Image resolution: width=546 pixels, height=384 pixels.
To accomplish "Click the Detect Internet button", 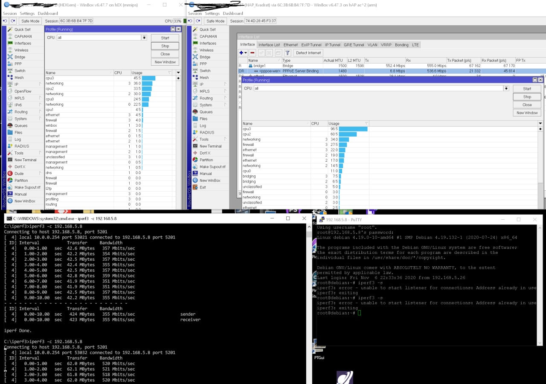I will [308, 53].
